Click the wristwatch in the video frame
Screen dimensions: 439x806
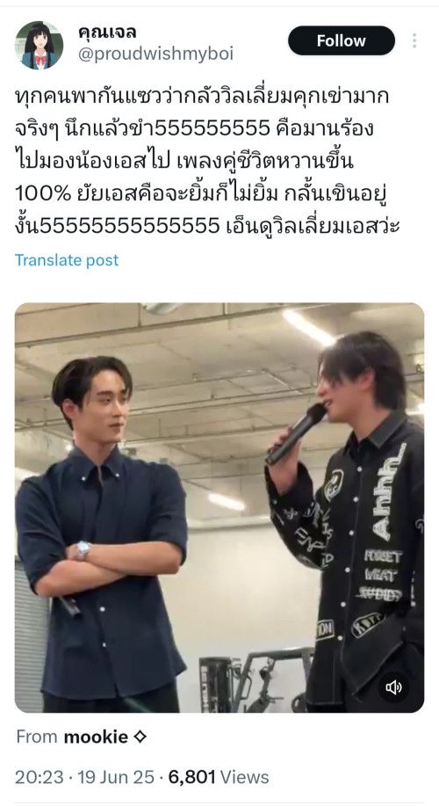[x=83, y=550]
